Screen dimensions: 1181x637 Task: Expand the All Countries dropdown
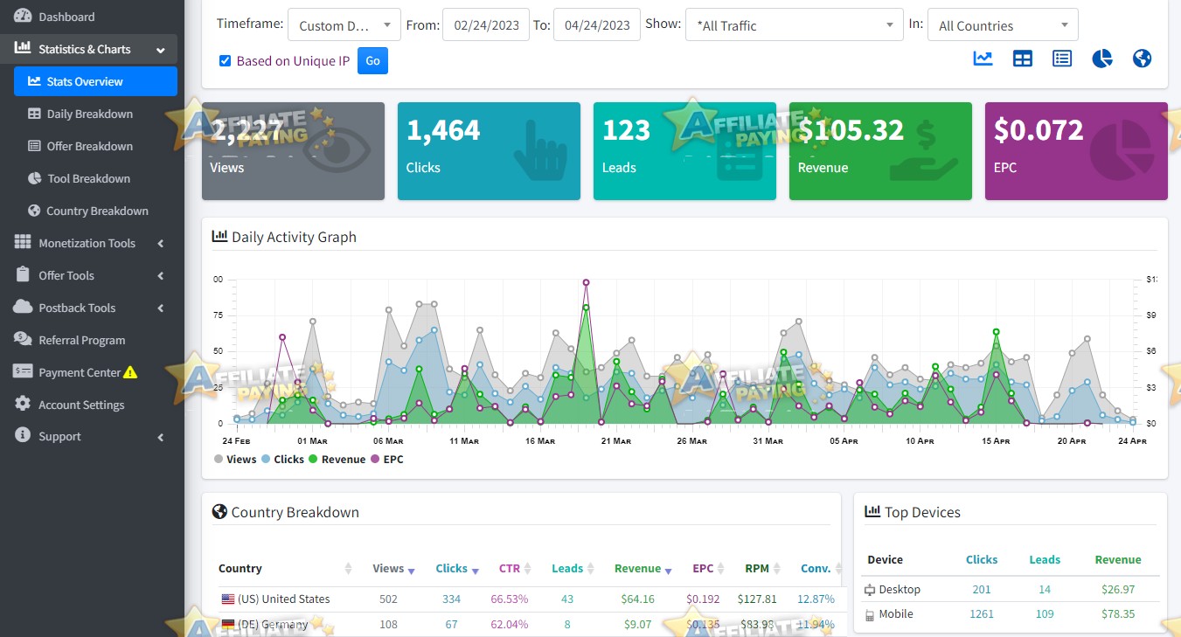click(x=1002, y=25)
